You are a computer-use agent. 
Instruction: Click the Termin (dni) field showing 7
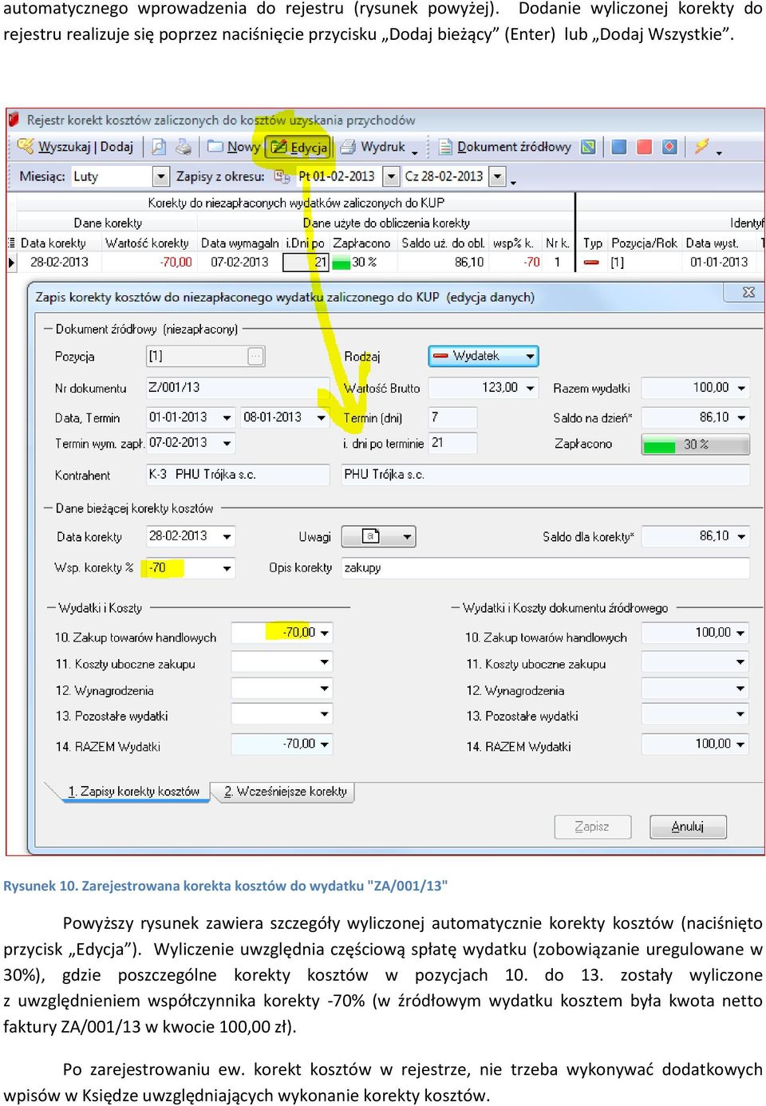[452, 417]
